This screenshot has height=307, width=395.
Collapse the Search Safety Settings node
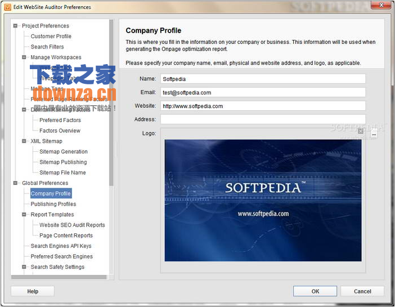(x=24, y=267)
